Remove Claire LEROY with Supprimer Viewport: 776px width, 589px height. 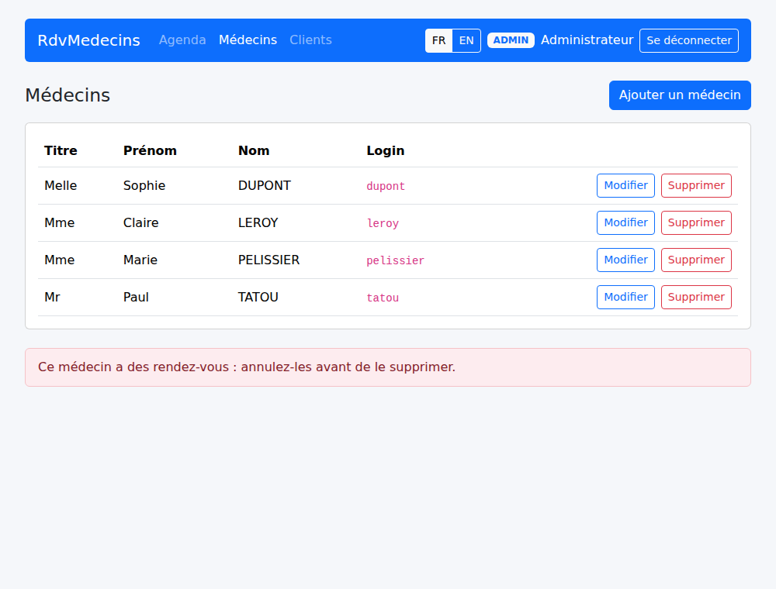pos(696,223)
